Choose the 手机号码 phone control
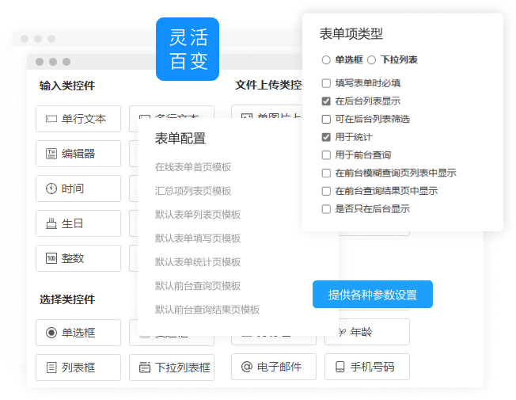Viewport: 516px width, 400px height. pyautogui.click(x=367, y=368)
